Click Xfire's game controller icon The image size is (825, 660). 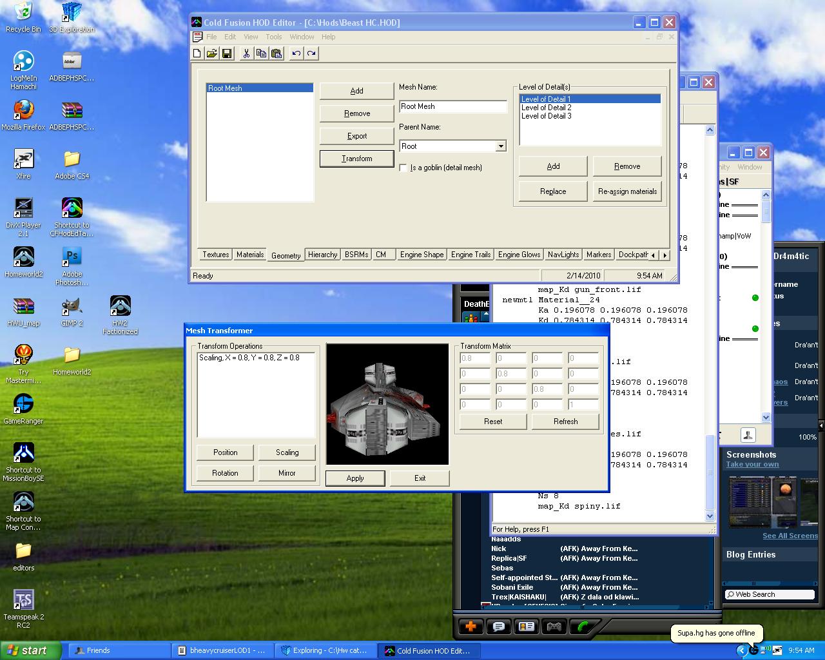554,626
